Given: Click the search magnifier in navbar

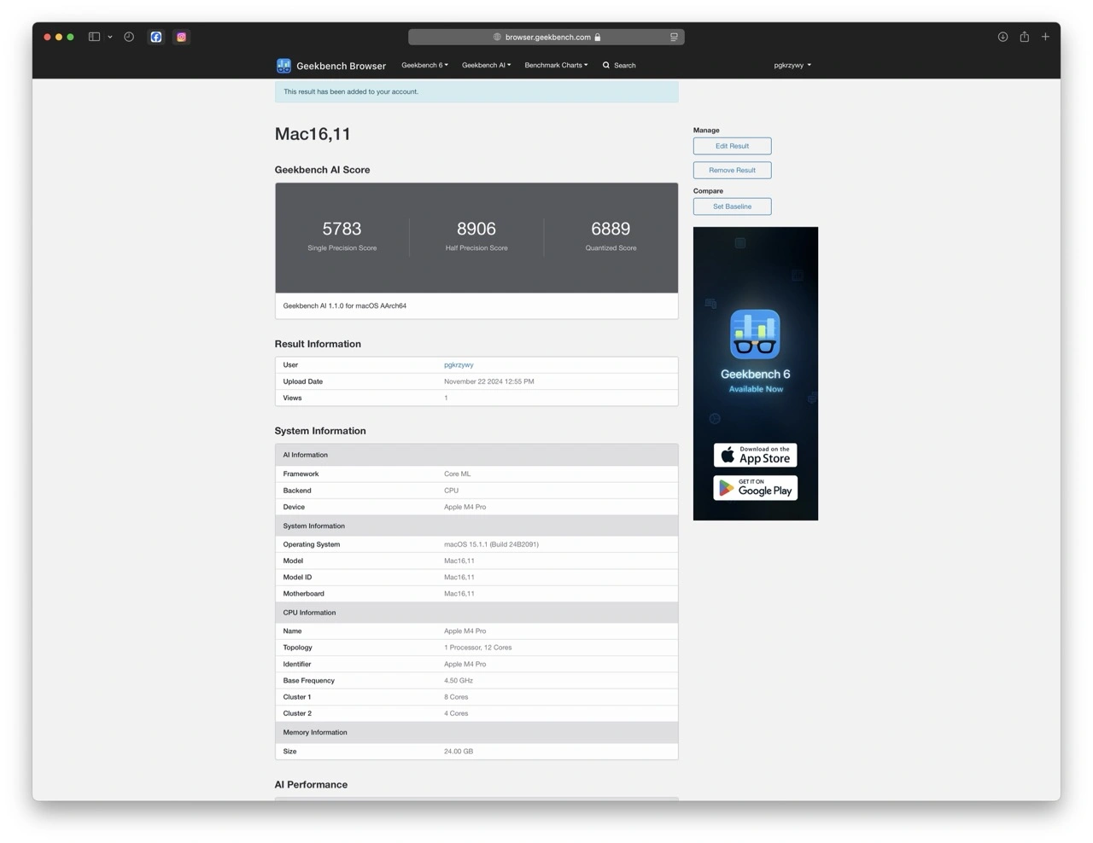Looking at the screenshot, I should tap(606, 65).
